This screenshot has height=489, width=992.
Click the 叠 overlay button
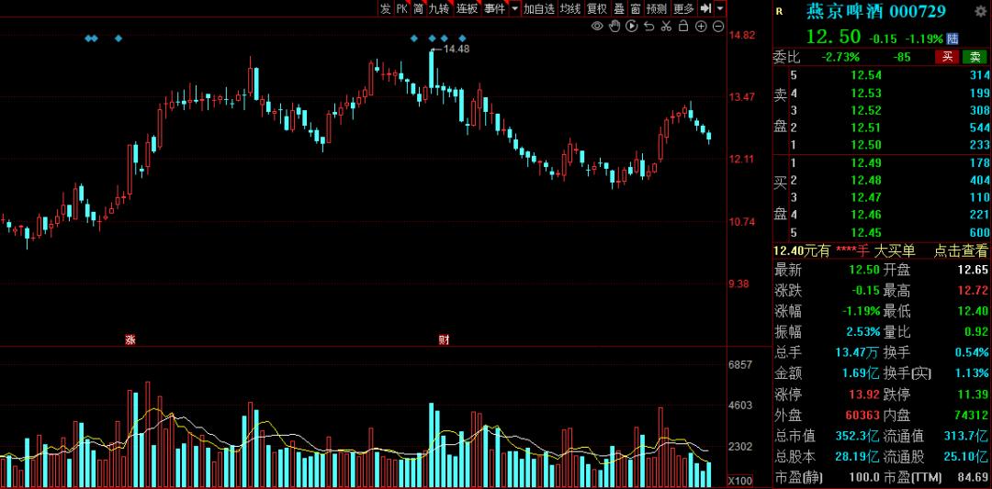619,8
